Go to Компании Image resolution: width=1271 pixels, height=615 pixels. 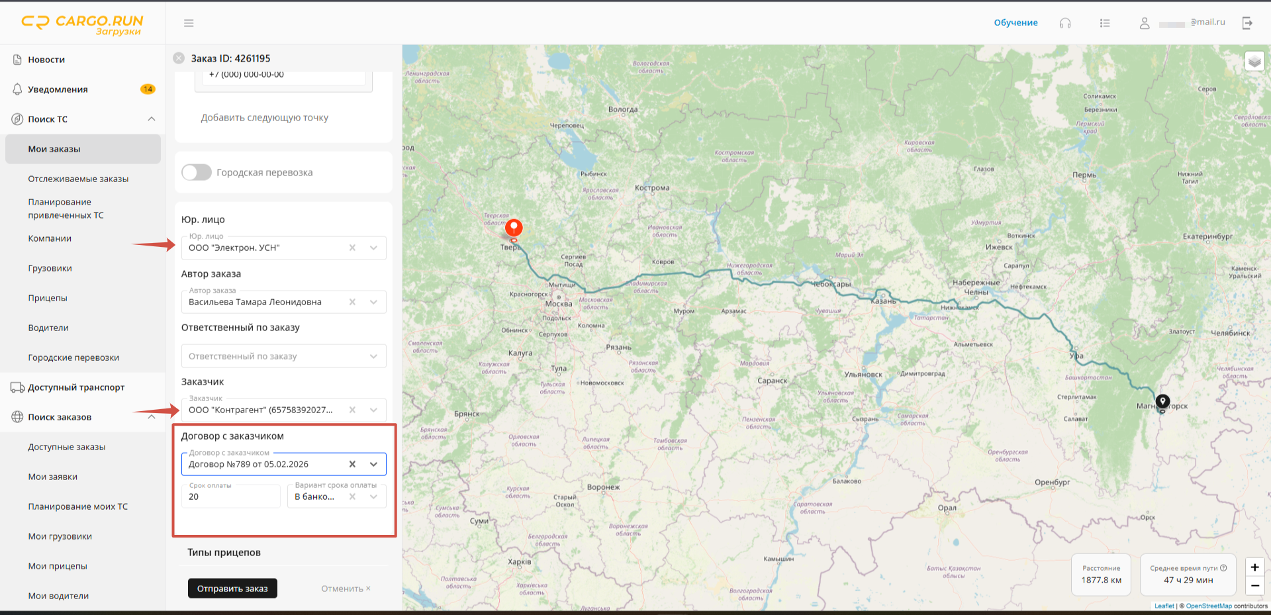[50, 238]
